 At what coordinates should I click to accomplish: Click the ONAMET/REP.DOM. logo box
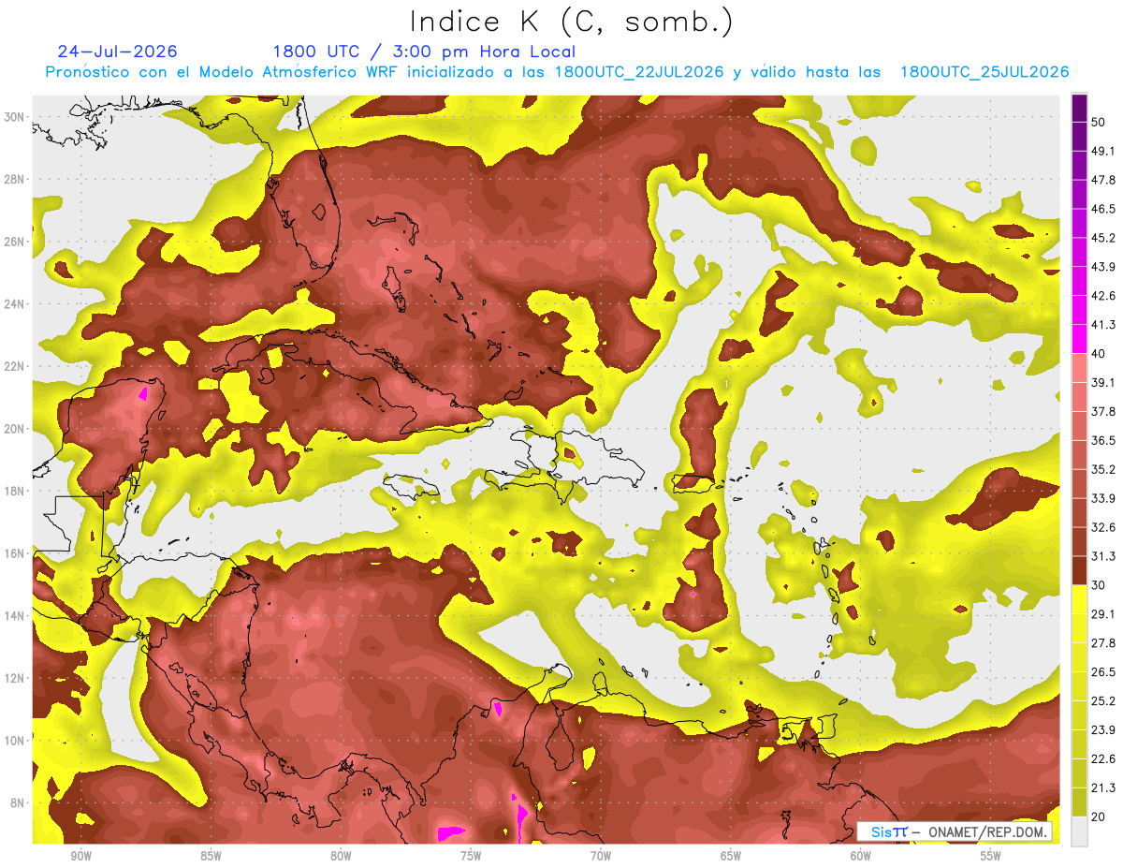(955, 831)
